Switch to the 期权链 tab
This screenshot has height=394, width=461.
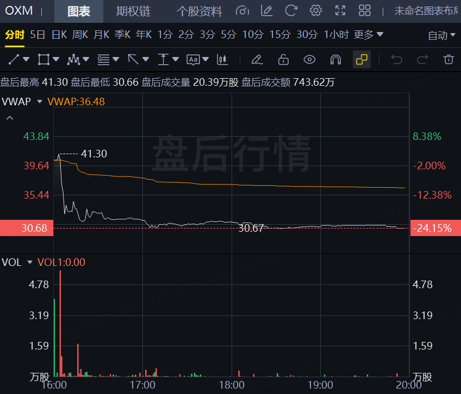click(133, 11)
